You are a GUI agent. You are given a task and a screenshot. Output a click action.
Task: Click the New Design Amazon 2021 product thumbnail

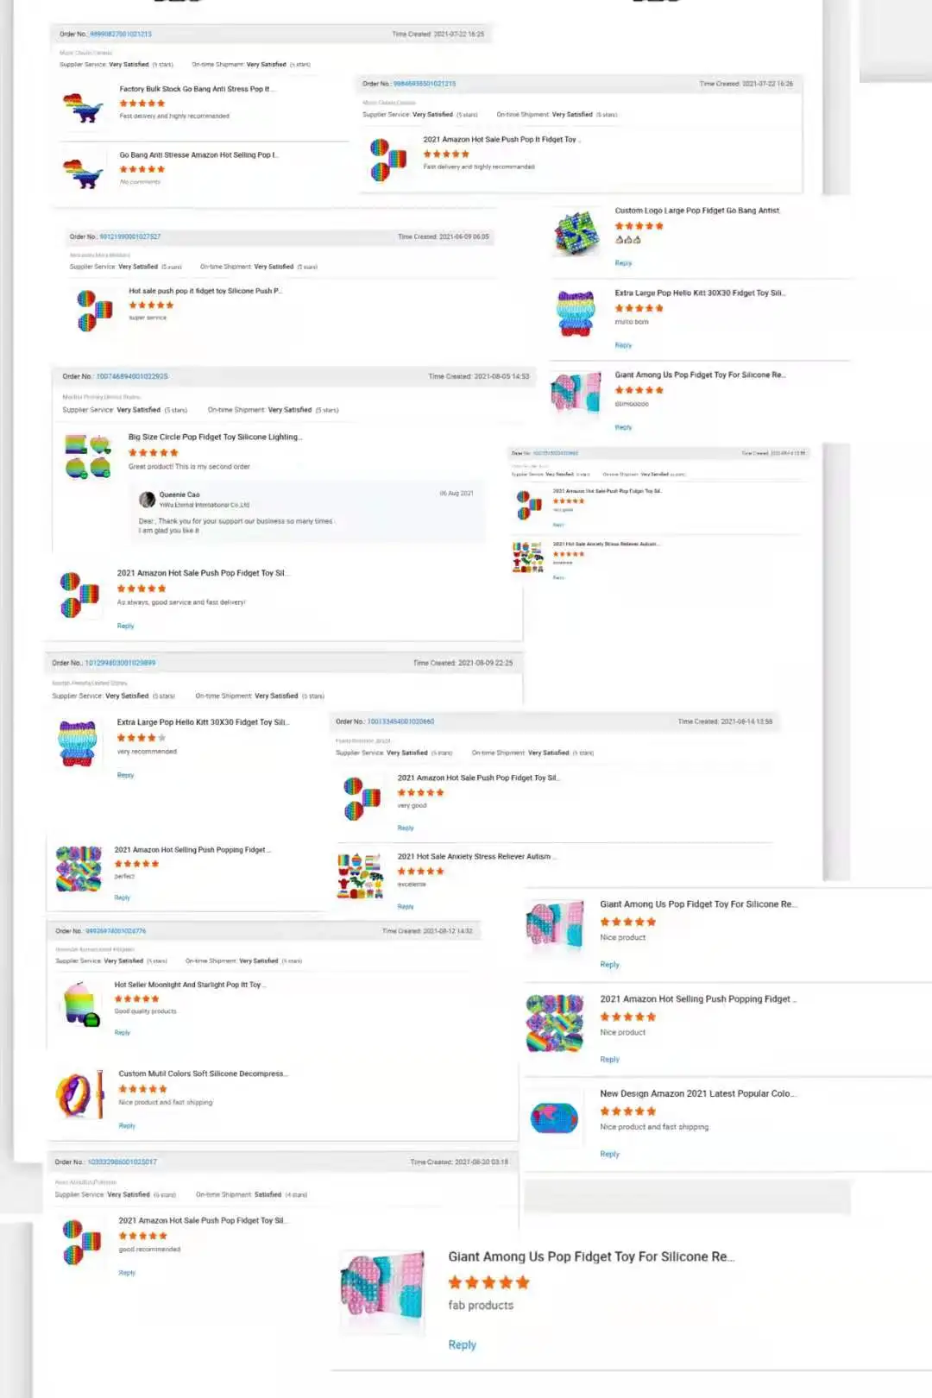554,1118
